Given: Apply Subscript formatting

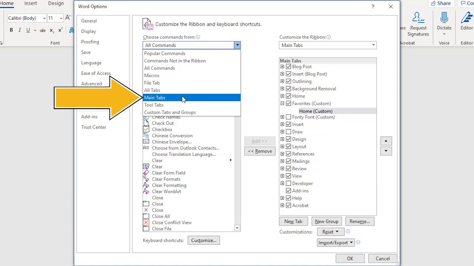Looking at the screenshot, I should tap(51, 30).
